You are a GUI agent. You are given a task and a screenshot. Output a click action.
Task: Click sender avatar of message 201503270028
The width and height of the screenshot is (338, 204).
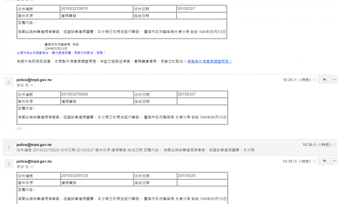(x=9, y=82)
